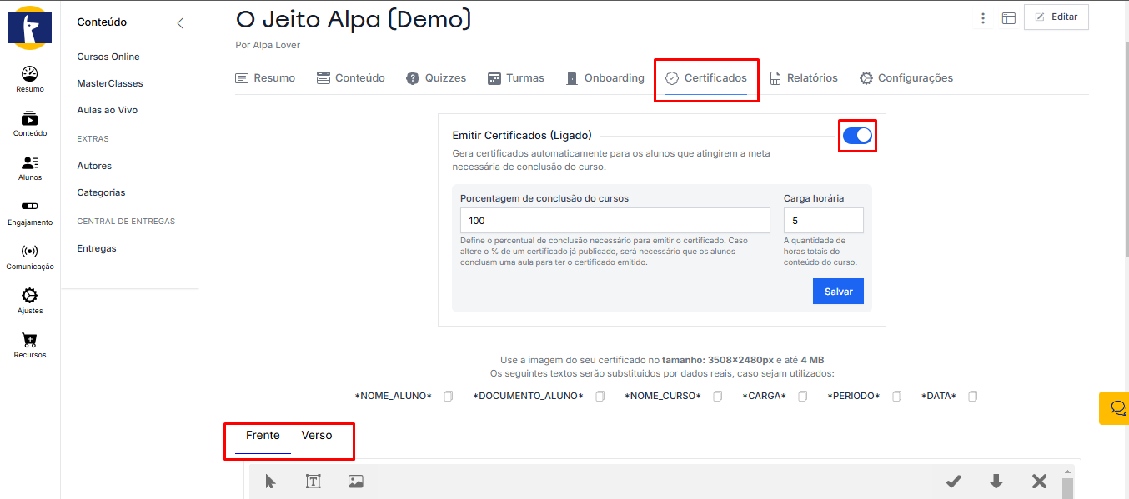Viewport: 1129px width, 499px height.
Task: Click the Salvar button
Action: pyautogui.click(x=838, y=292)
